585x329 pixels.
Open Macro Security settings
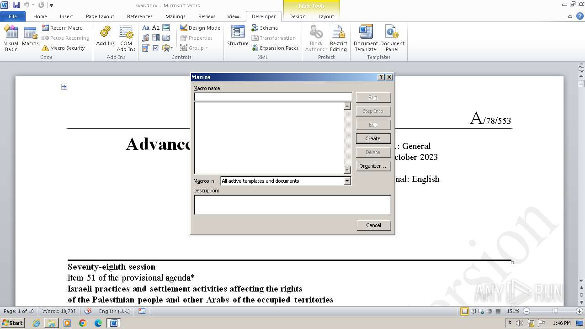[x=63, y=48]
